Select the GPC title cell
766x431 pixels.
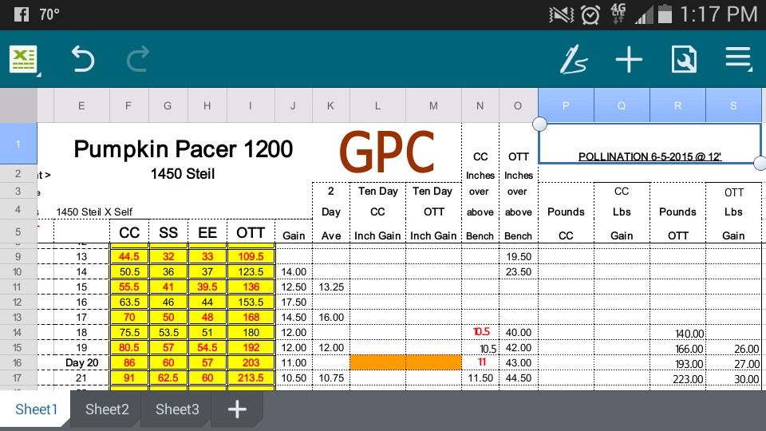(386, 152)
